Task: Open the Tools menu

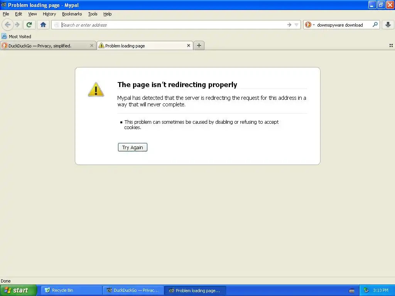Action: click(93, 14)
